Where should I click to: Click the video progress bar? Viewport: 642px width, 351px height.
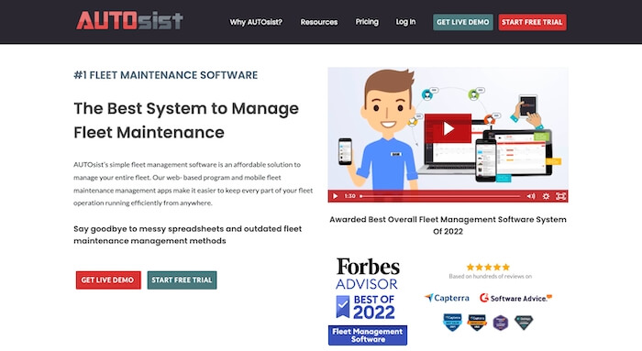tap(440, 196)
